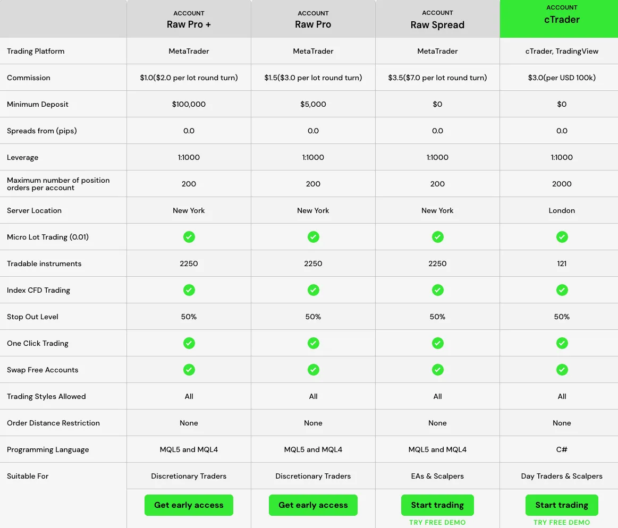The height and width of the screenshot is (528, 618).
Task: Click Get early access for Raw Pro +
Action: tap(189, 505)
